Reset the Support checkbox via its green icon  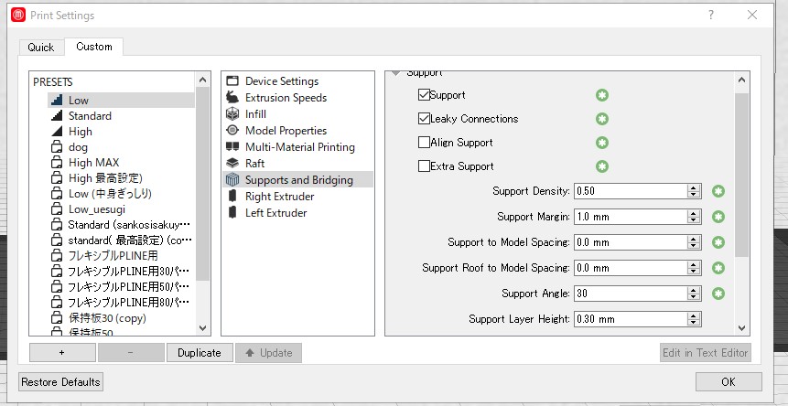pos(602,95)
